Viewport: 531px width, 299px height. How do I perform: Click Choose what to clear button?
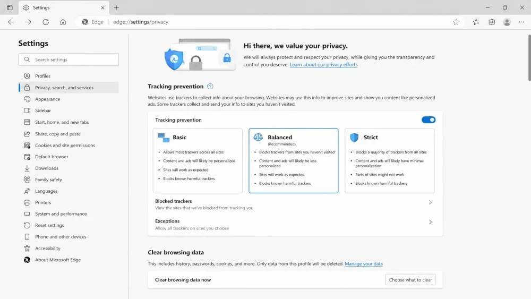click(x=410, y=280)
